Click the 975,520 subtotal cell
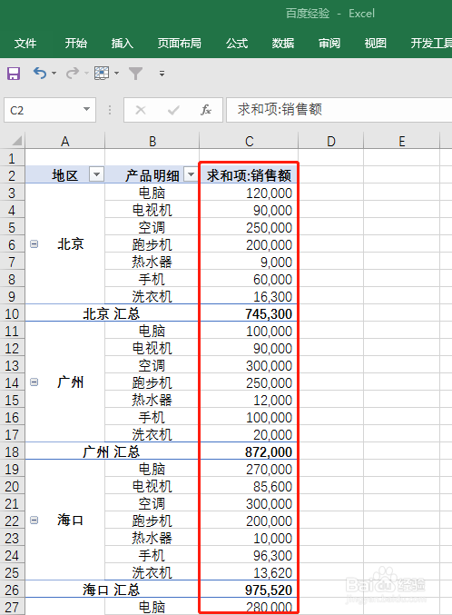This screenshot has width=452, height=615. pyautogui.click(x=249, y=590)
